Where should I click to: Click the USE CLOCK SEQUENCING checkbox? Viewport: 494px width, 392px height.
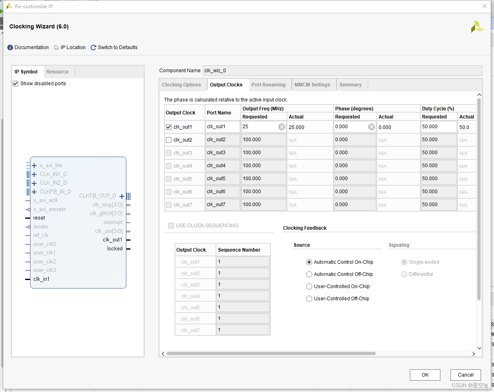tap(171, 226)
